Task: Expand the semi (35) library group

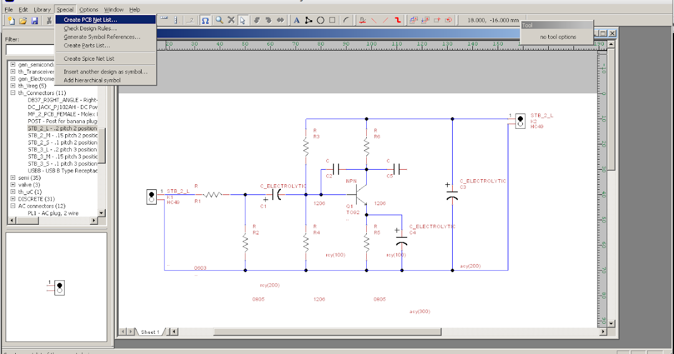Action: (x=13, y=178)
